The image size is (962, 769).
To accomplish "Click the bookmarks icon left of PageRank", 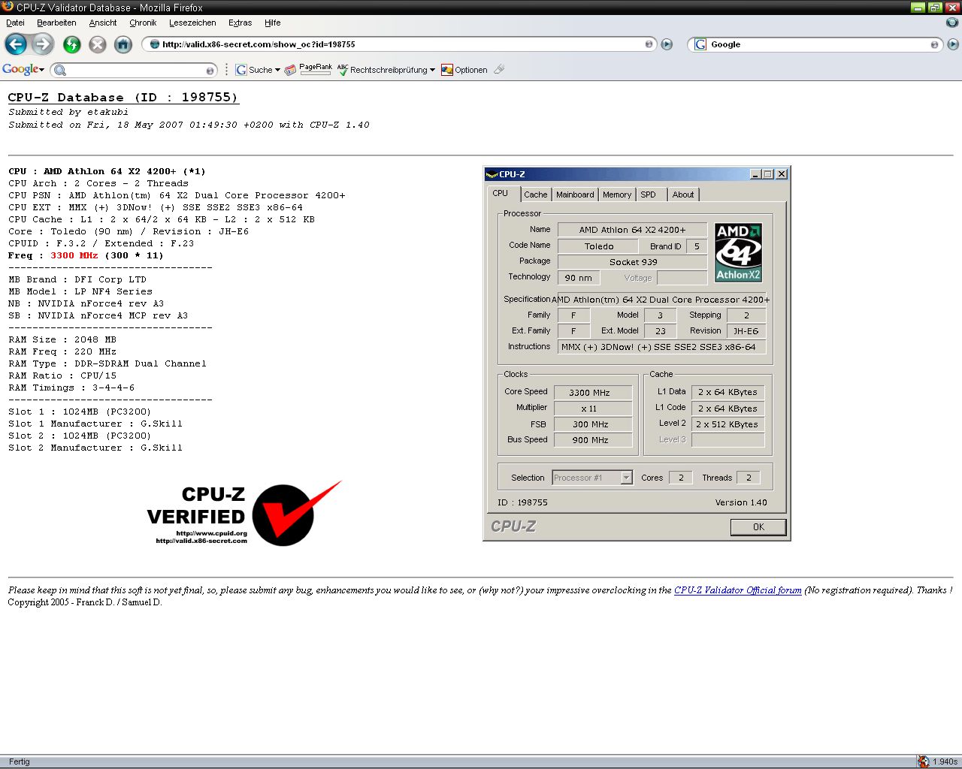I will 290,70.
